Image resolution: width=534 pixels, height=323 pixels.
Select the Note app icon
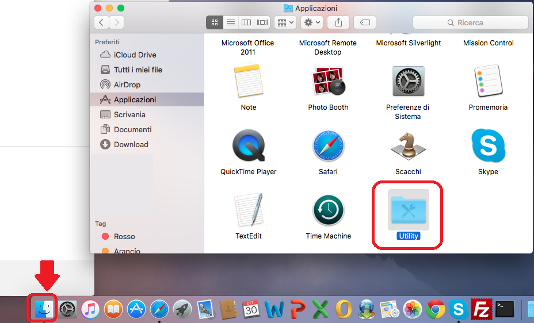pos(249,81)
